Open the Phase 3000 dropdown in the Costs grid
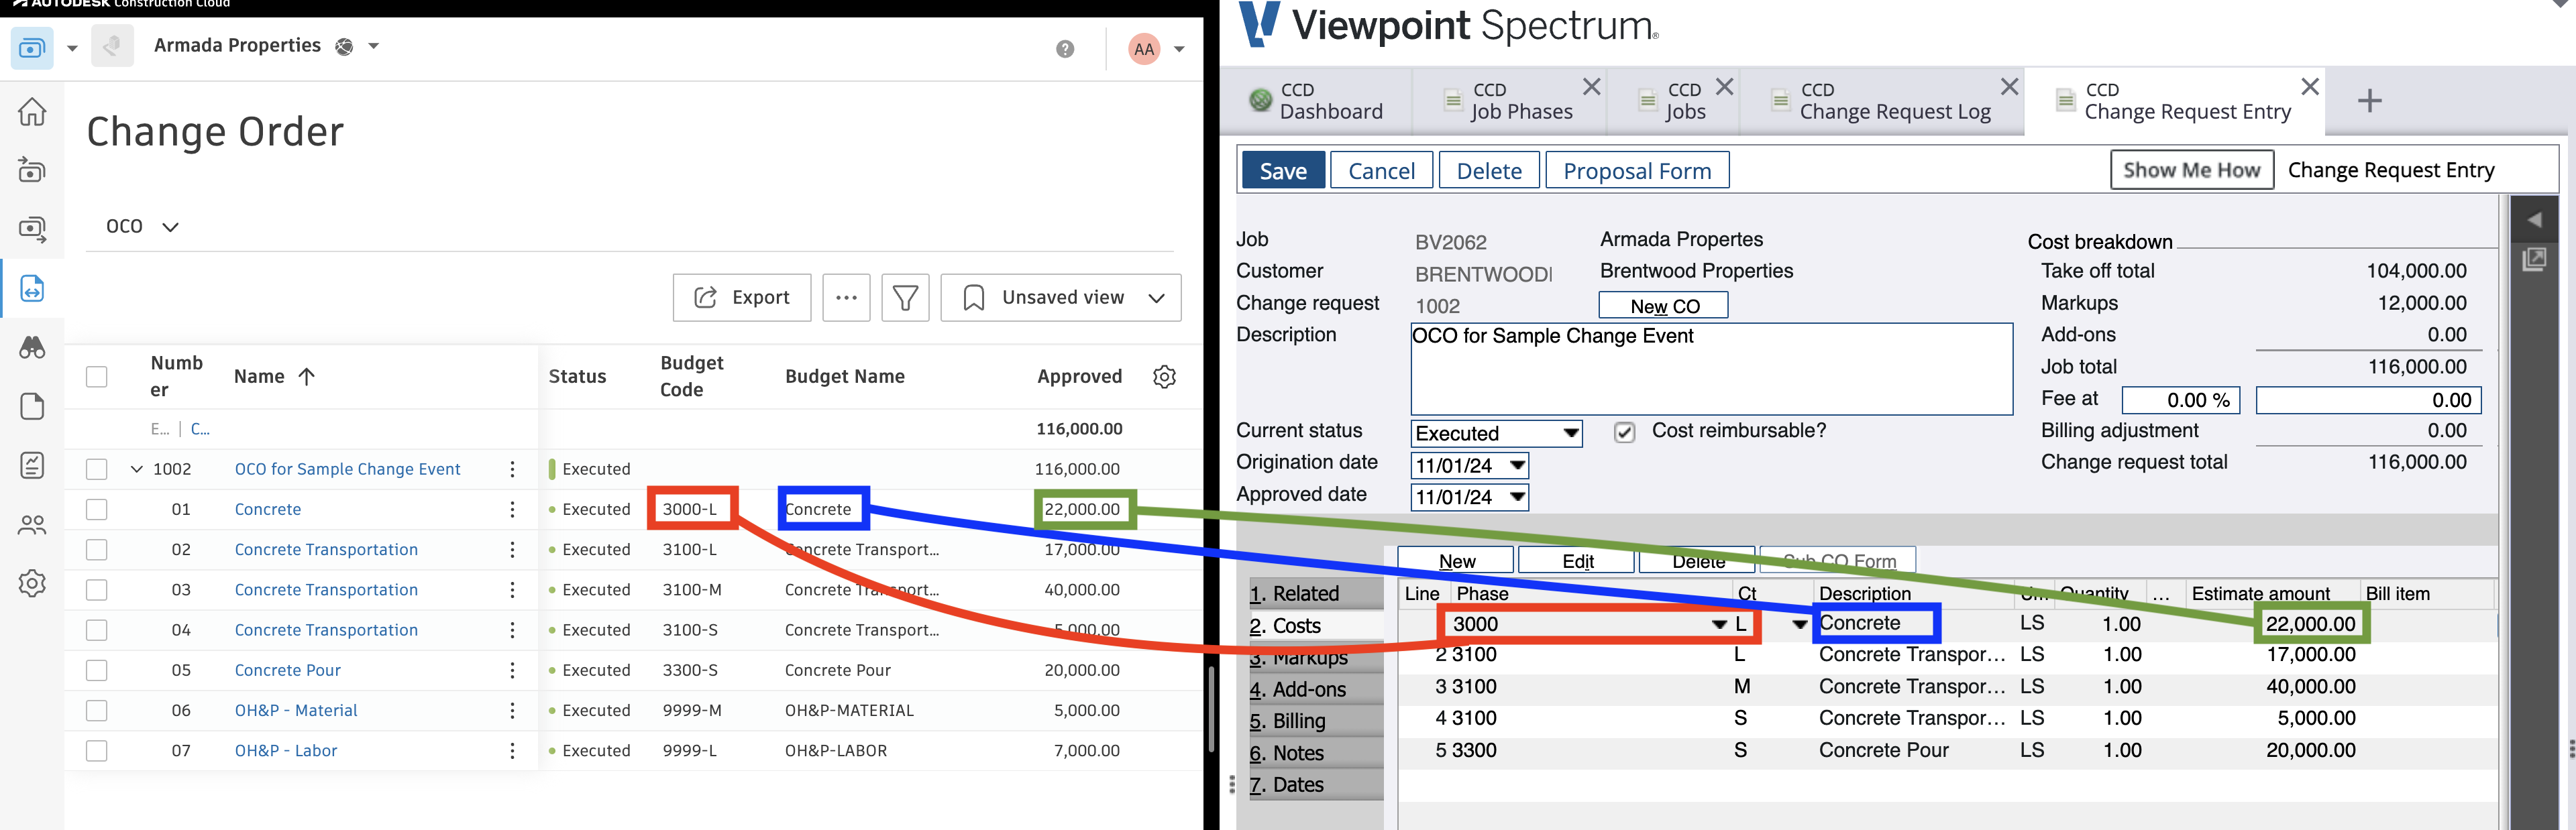 (1719, 624)
